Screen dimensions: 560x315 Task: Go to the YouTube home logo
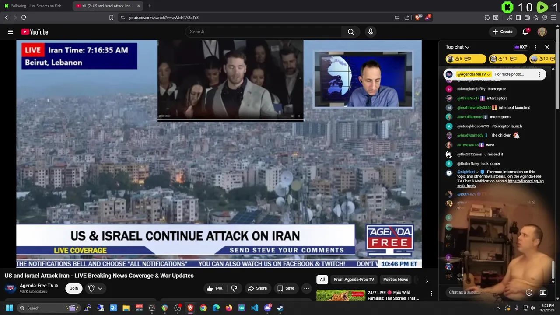(x=35, y=31)
